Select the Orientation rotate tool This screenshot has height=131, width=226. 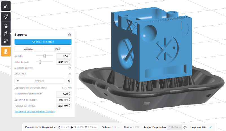(6, 26)
